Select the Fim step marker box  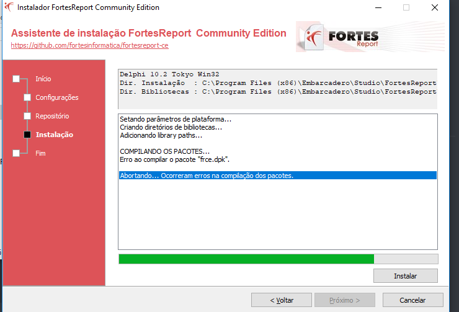tap(16, 153)
